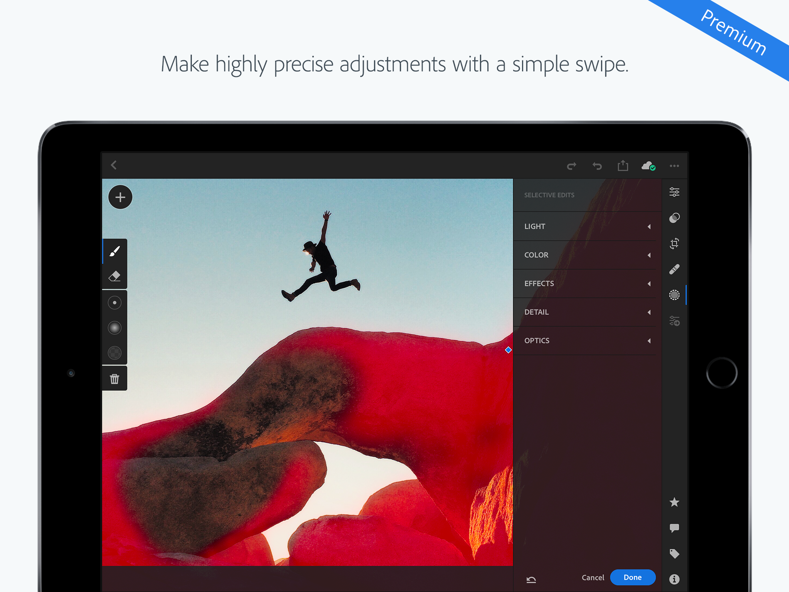Click the share export icon
Viewport: 789px width, 592px height.
623,166
